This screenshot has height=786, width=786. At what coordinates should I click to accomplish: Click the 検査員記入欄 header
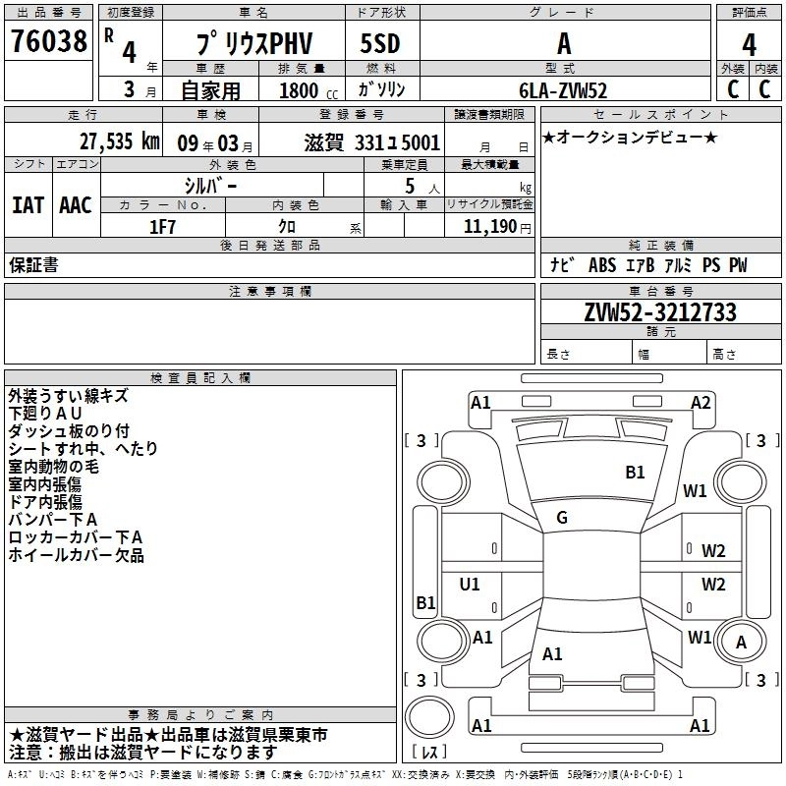click(200, 378)
